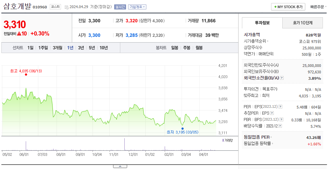328x169 pixels.
Task: Click 삼호개발 stock name heading
Action: pos(17,6)
